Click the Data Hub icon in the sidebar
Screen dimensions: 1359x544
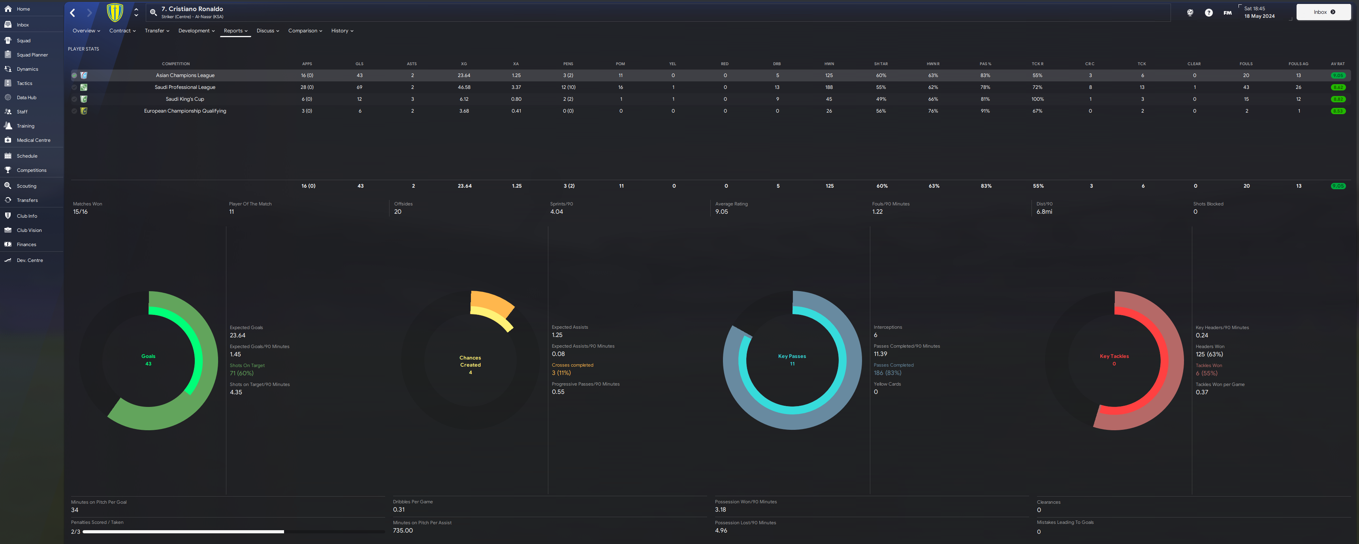tap(8, 97)
